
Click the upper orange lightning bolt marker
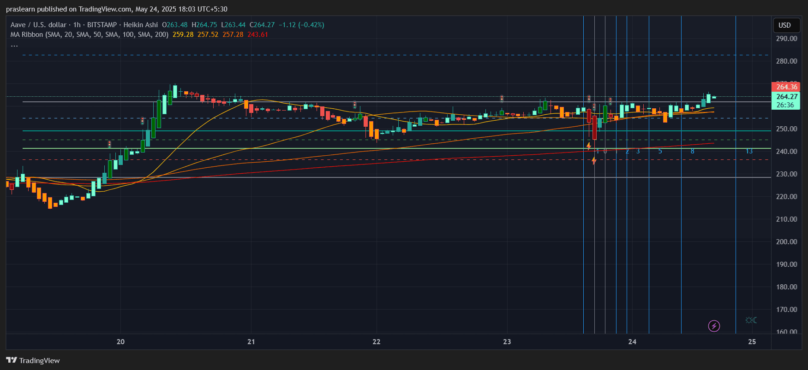(589, 146)
